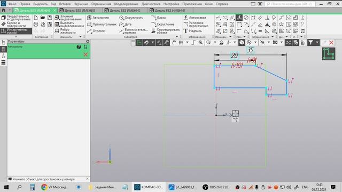Click the command search field
342x192 pixels.
290,4
